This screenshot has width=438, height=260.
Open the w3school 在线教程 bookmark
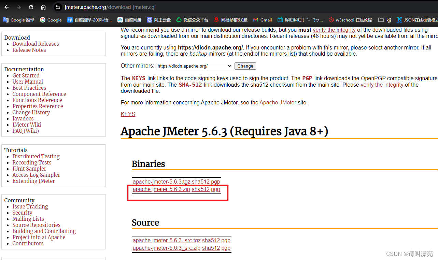point(350,20)
